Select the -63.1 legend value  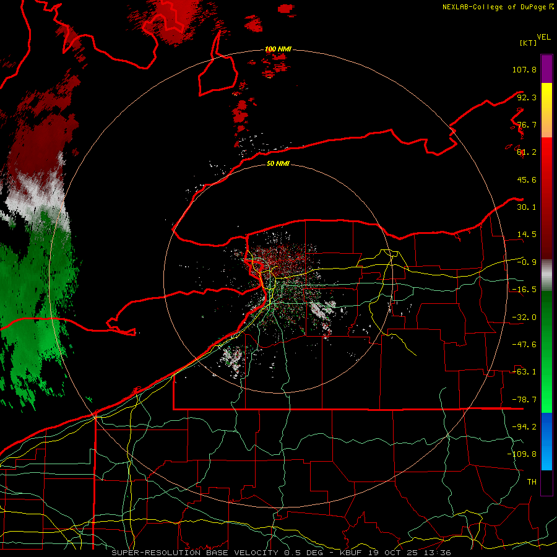click(524, 371)
